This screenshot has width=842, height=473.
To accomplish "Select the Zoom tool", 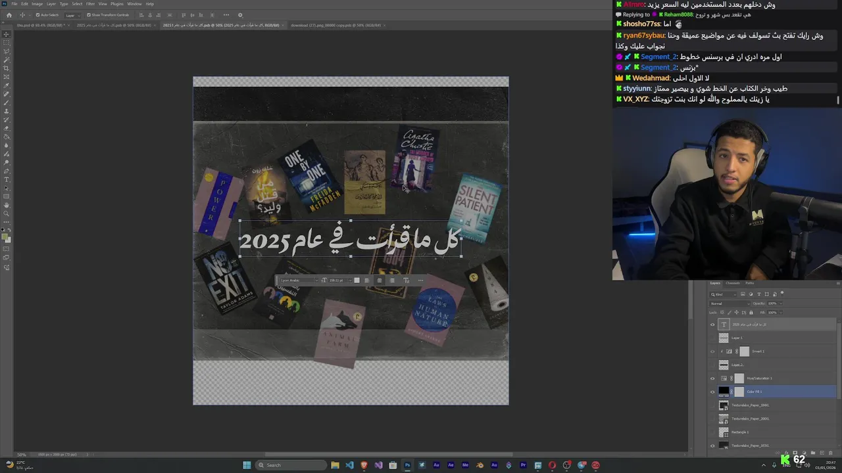I will (6, 214).
